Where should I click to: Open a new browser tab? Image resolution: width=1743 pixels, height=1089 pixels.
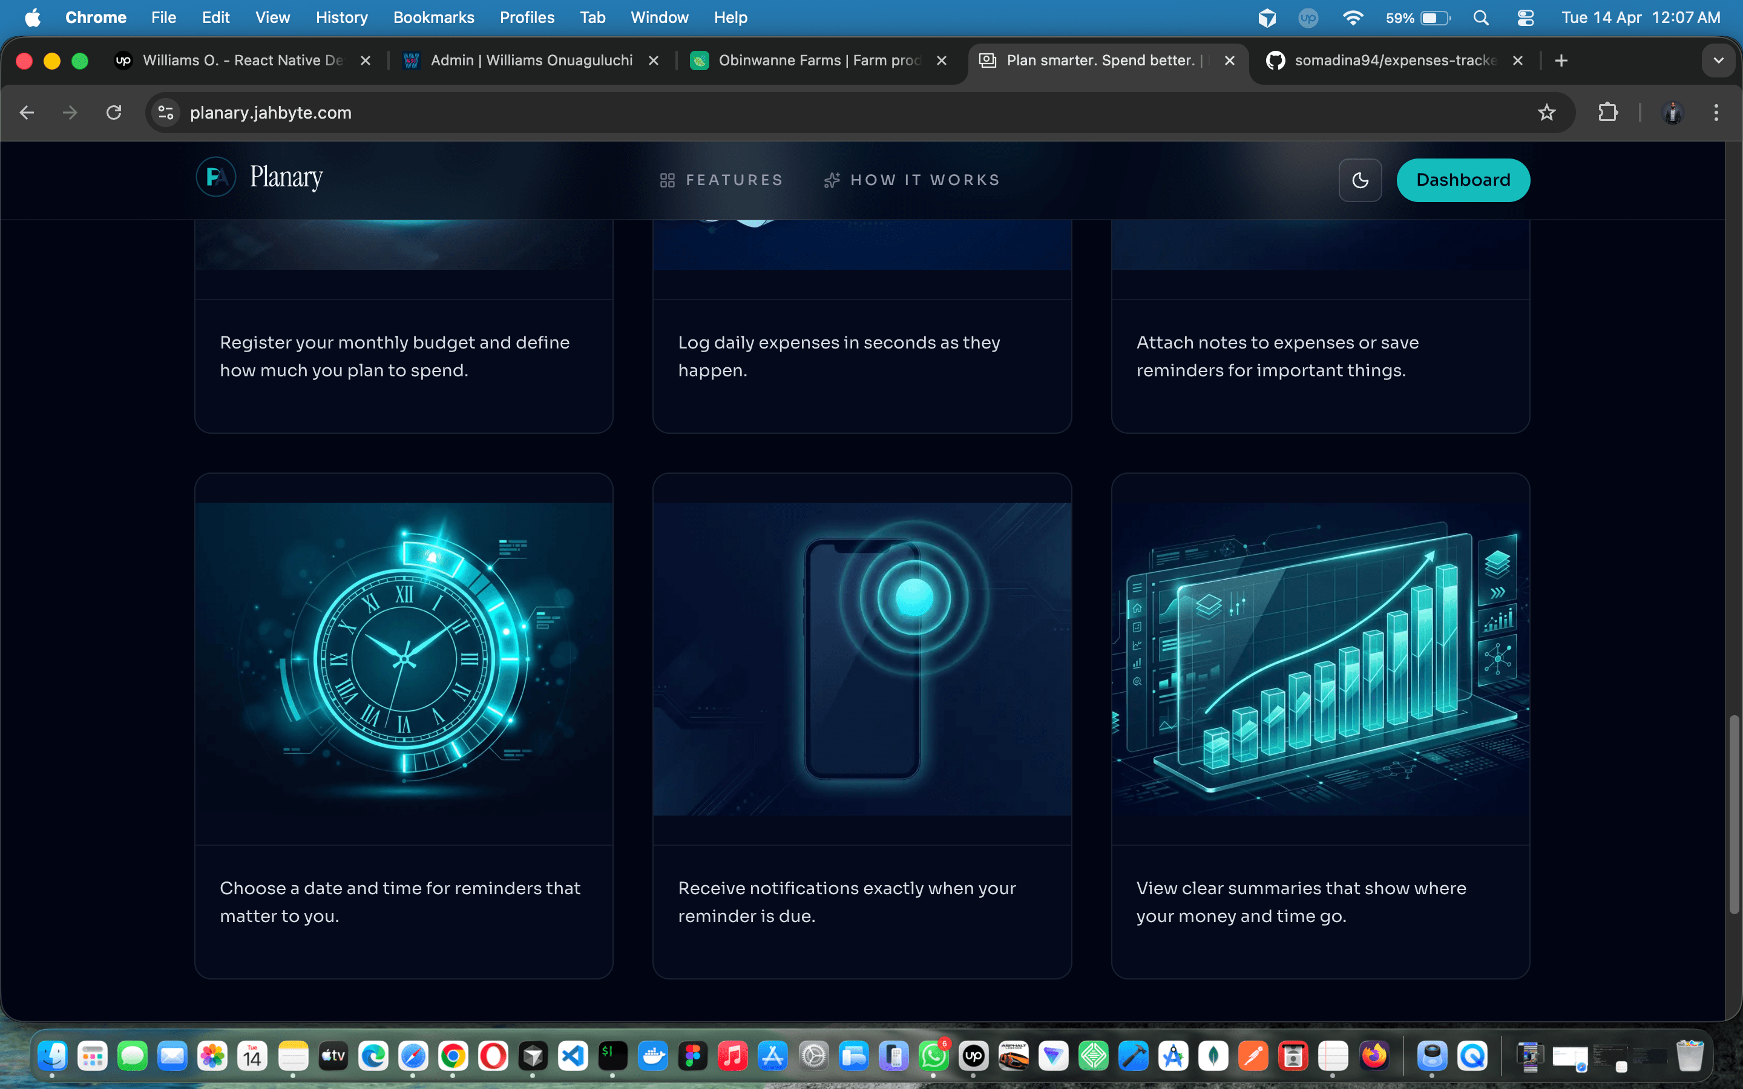pyautogui.click(x=1561, y=60)
